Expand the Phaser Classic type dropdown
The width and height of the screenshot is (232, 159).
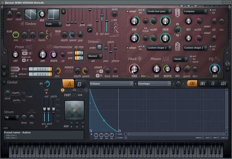coord(180,59)
